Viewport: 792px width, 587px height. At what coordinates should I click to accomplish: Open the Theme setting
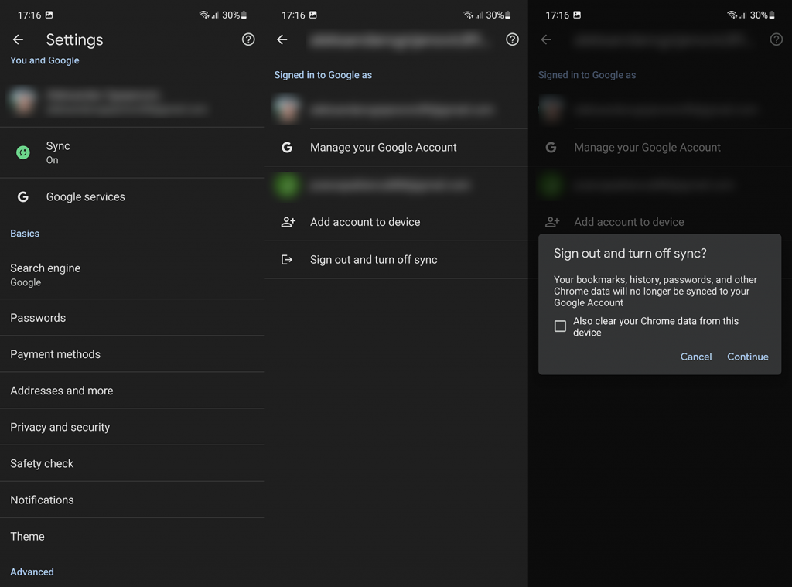point(27,536)
